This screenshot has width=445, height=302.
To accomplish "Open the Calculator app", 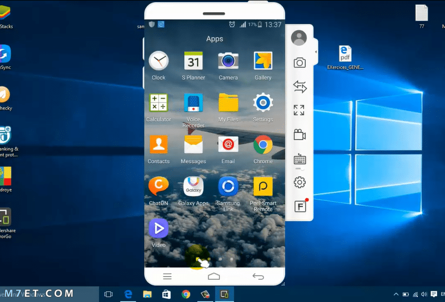I will 158,102.
